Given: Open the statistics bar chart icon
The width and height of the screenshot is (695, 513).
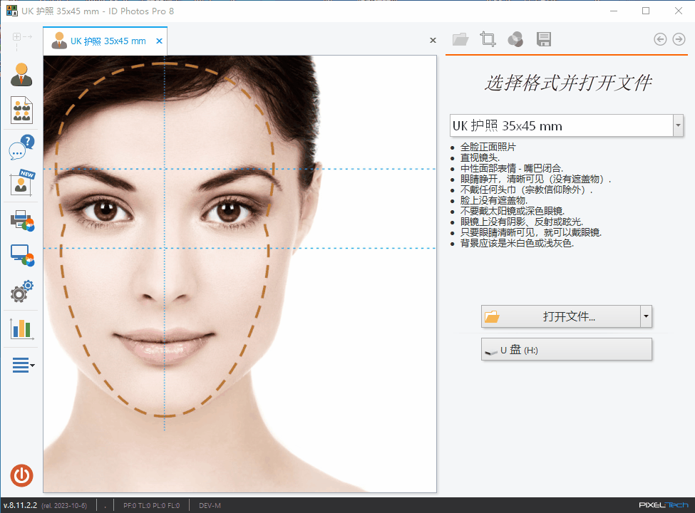Looking at the screenshot, I should click(x=21, y=328).
